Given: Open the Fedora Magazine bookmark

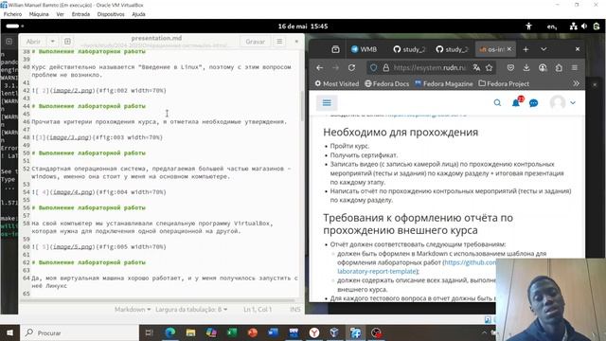Looking at the screenshot, I should [443, 83].
